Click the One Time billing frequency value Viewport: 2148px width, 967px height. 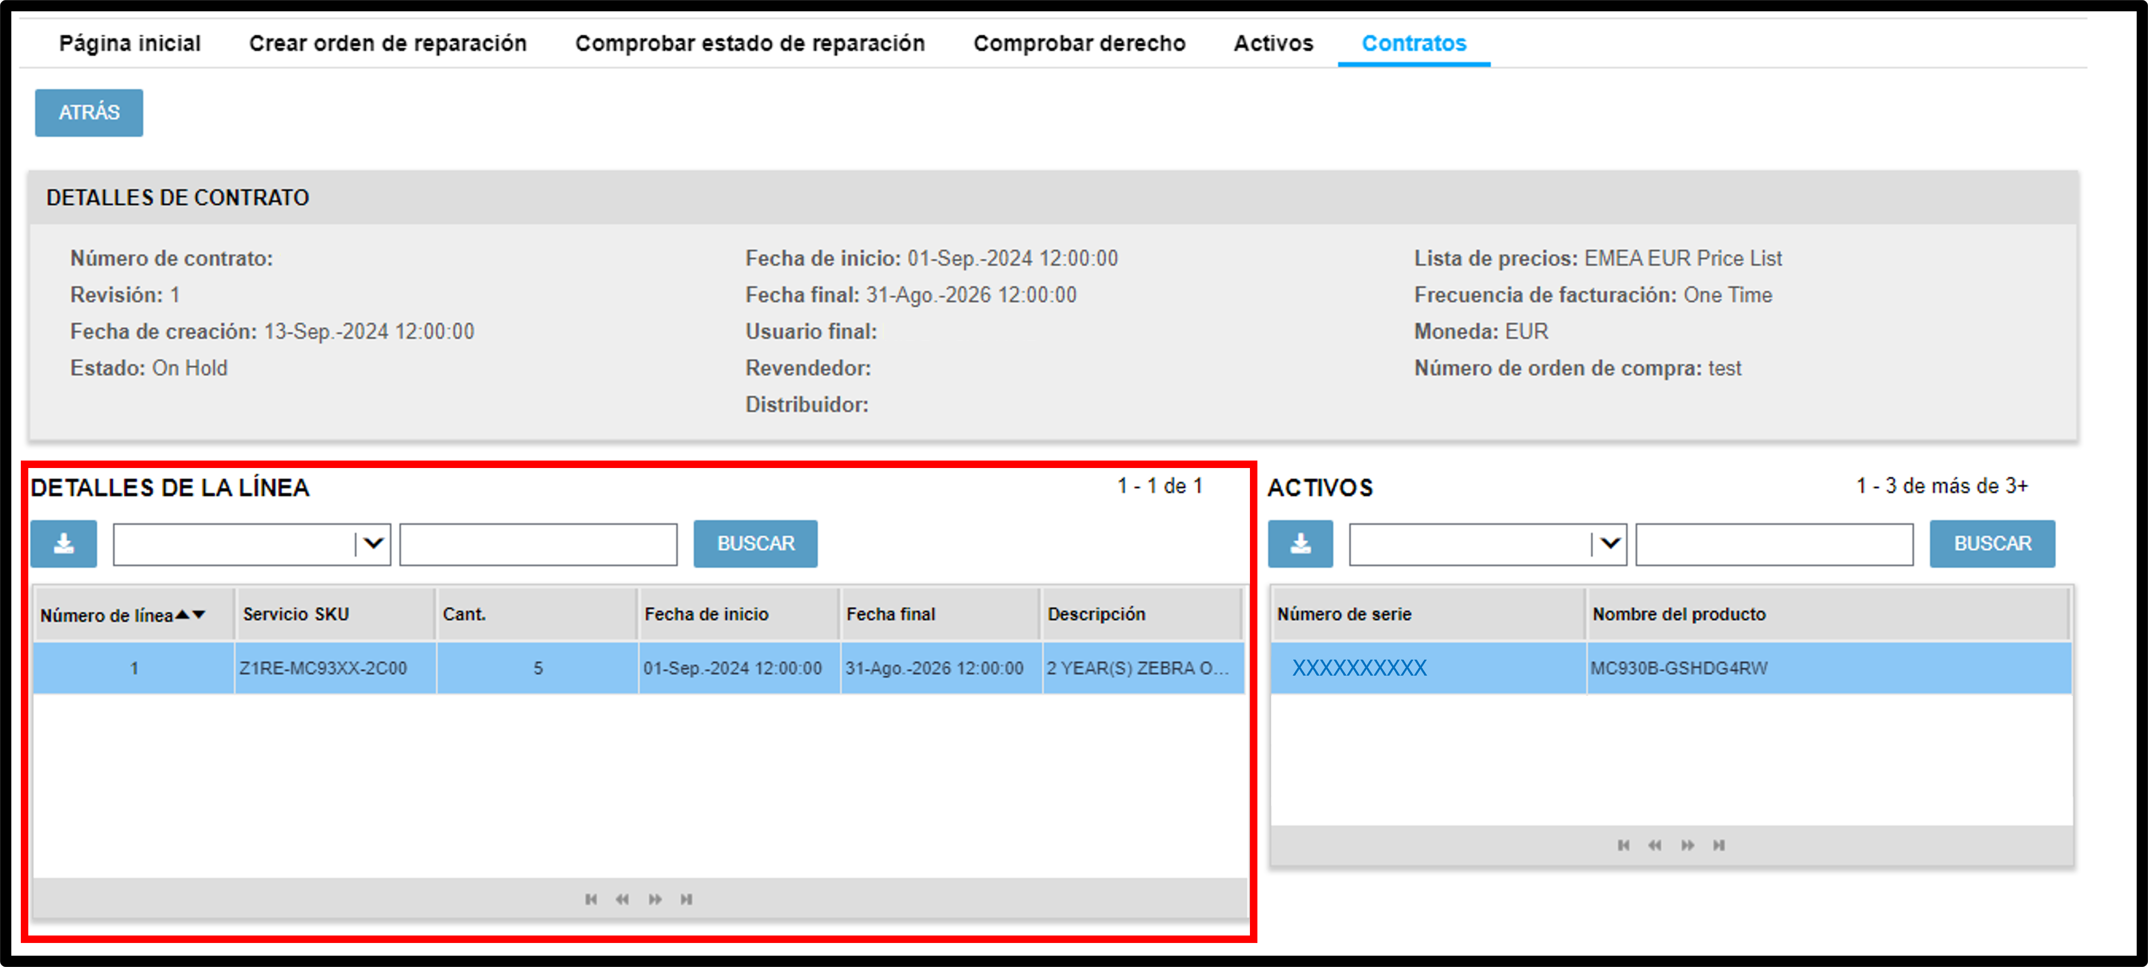coord(1727,295)
